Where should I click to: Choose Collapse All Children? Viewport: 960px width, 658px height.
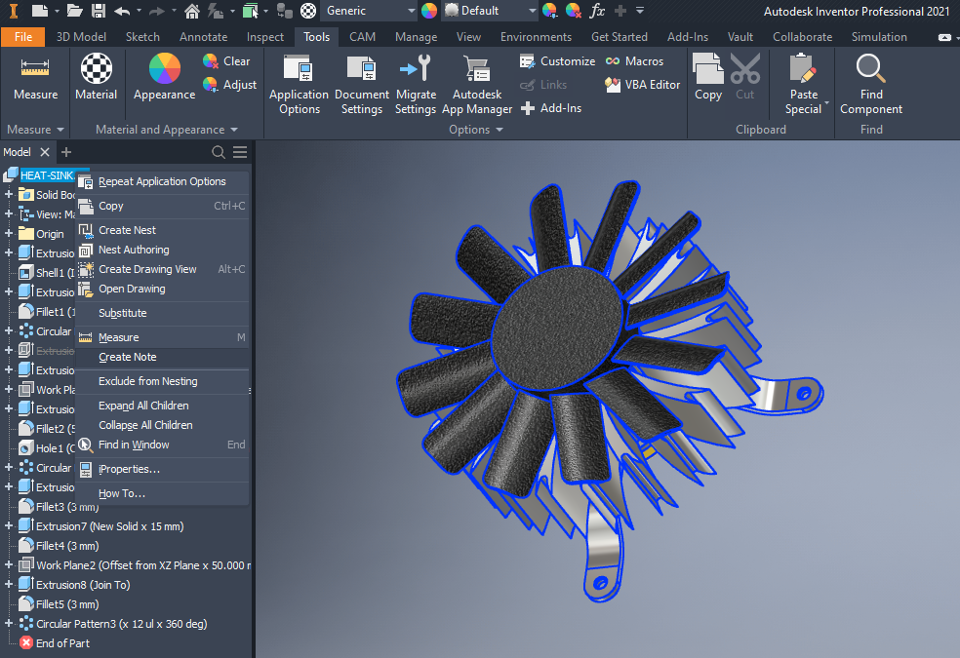tap(162, 425)
